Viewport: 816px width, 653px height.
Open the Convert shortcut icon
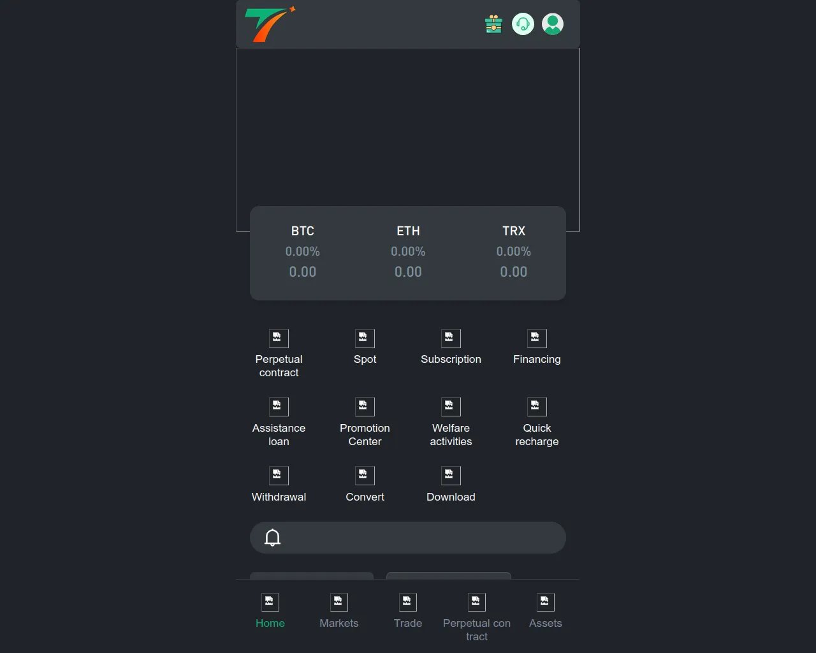click(x=365, y=476)
